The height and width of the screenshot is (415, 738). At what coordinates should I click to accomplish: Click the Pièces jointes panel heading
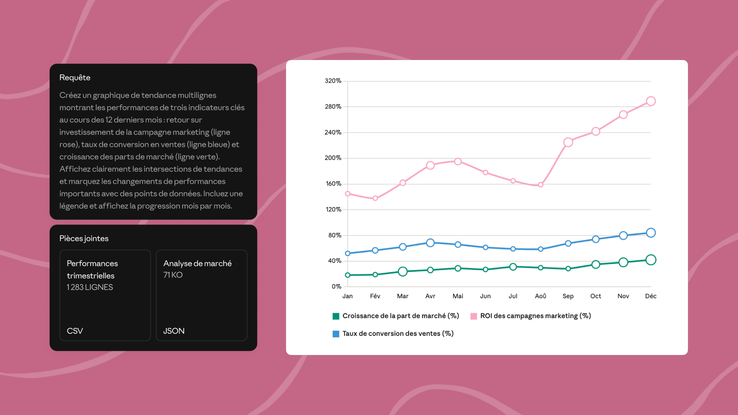tap(84, 239)
